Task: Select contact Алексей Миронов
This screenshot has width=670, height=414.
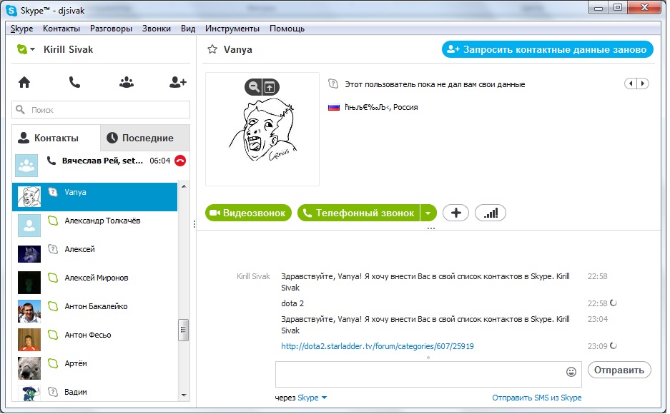Action: (95, 283)
